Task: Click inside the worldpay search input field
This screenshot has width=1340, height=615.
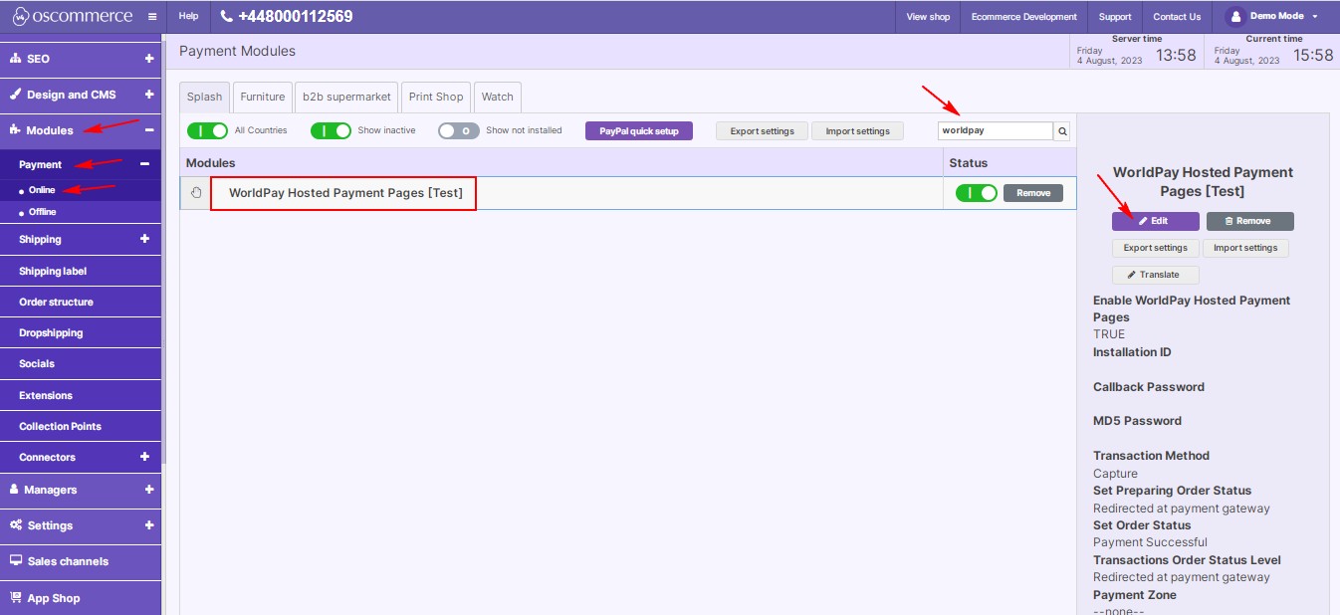Action: click(x=996, y=130)
